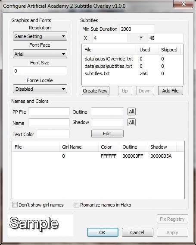196x245 pixels.
Task: Open the Force Locale dropdown showing Disabled
Action: [40, 89]
